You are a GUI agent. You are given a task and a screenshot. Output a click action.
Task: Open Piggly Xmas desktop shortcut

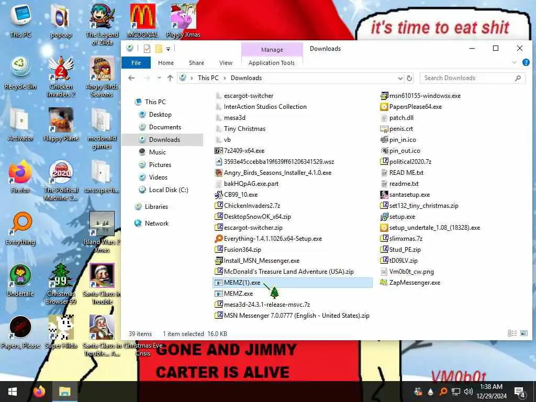pyautogui.click(x=183, y=21)
